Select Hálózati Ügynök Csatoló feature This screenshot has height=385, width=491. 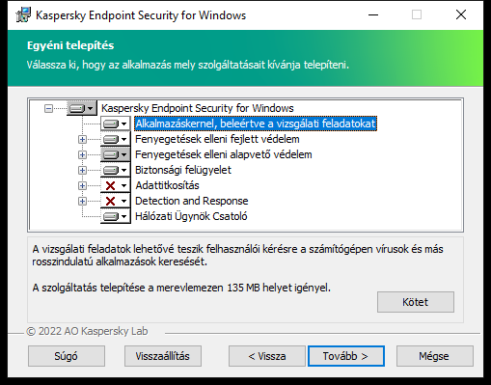[191, 216]
